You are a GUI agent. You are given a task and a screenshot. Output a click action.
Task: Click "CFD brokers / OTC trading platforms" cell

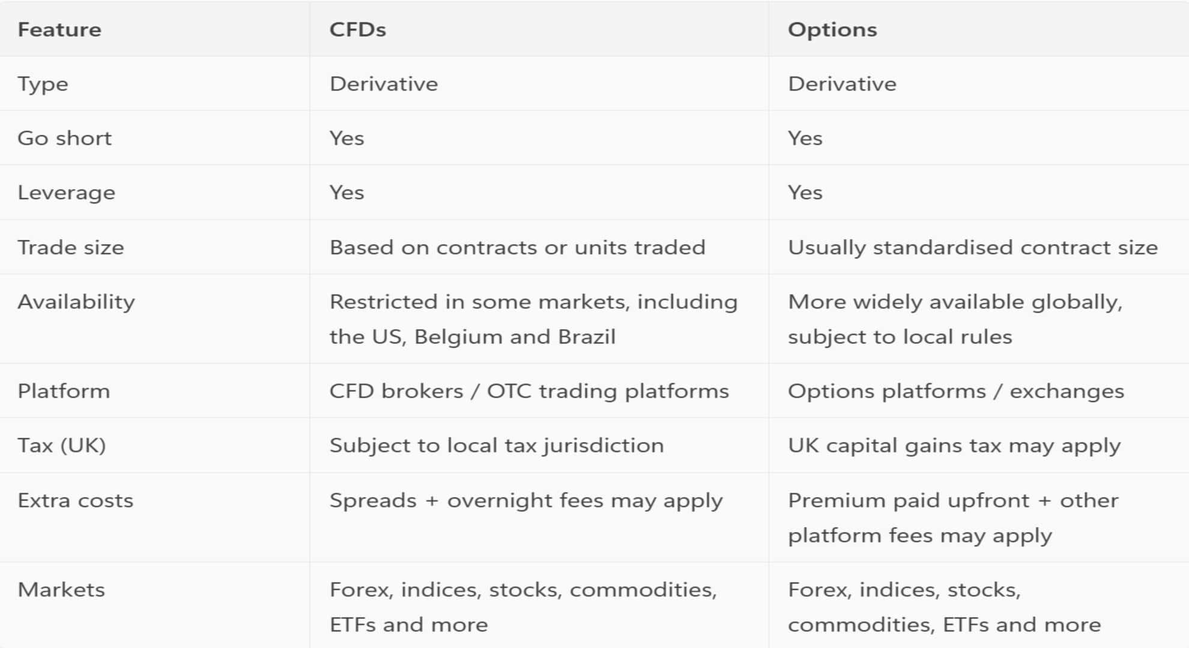529,391
